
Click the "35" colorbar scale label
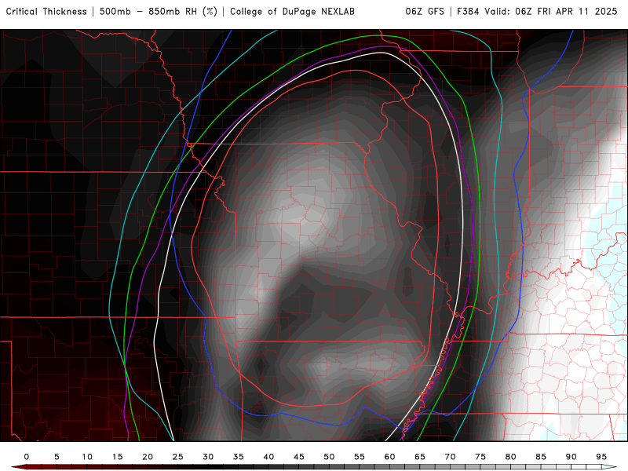point(239,457)
